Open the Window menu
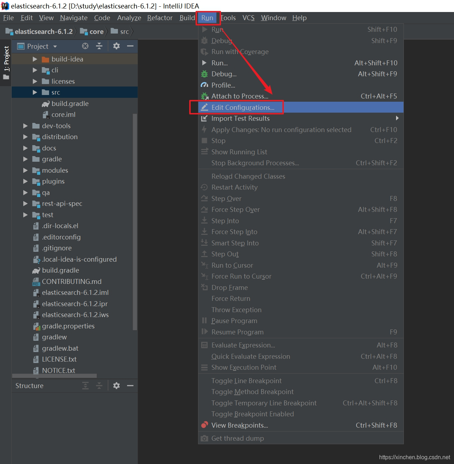The image size is (454, 464). [274, 18]
